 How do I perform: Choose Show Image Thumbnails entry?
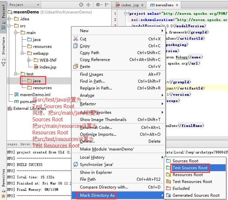coord(119,120)
